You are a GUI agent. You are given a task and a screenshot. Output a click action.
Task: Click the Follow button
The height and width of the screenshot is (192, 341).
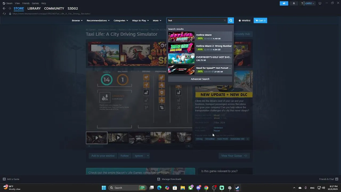pyautogui.click(x=125, y=156)
